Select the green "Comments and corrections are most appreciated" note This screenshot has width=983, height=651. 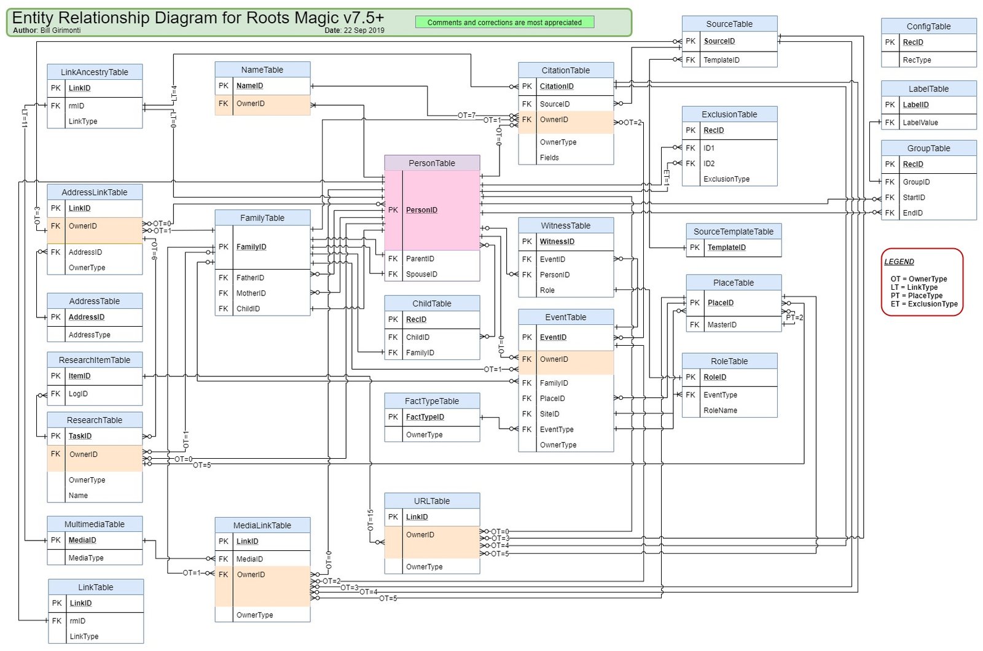tap(504, 23)
